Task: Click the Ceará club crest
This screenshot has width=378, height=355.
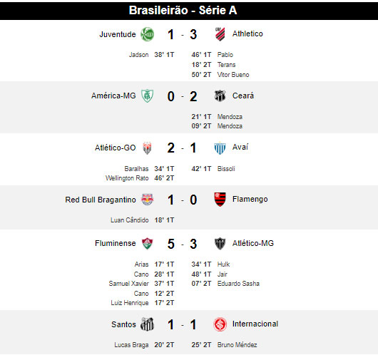Action: click(220, 96)
